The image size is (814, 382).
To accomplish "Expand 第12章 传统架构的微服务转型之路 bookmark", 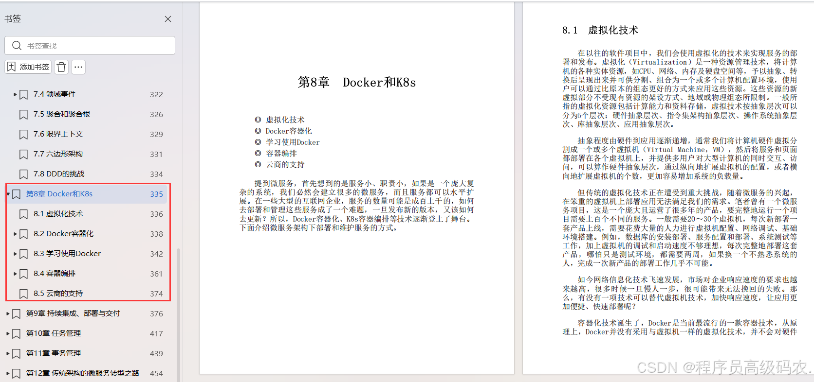I will tap(8, 373).
